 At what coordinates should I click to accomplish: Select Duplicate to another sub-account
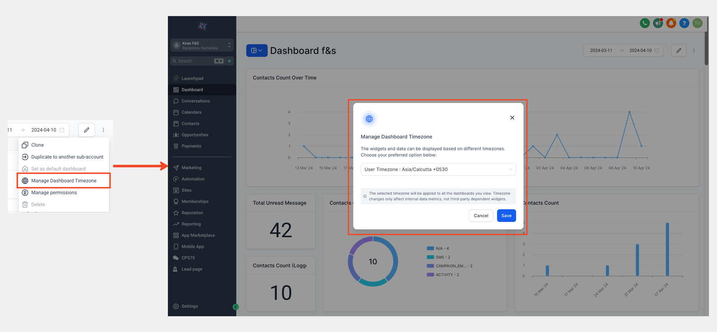click(67, 157)
